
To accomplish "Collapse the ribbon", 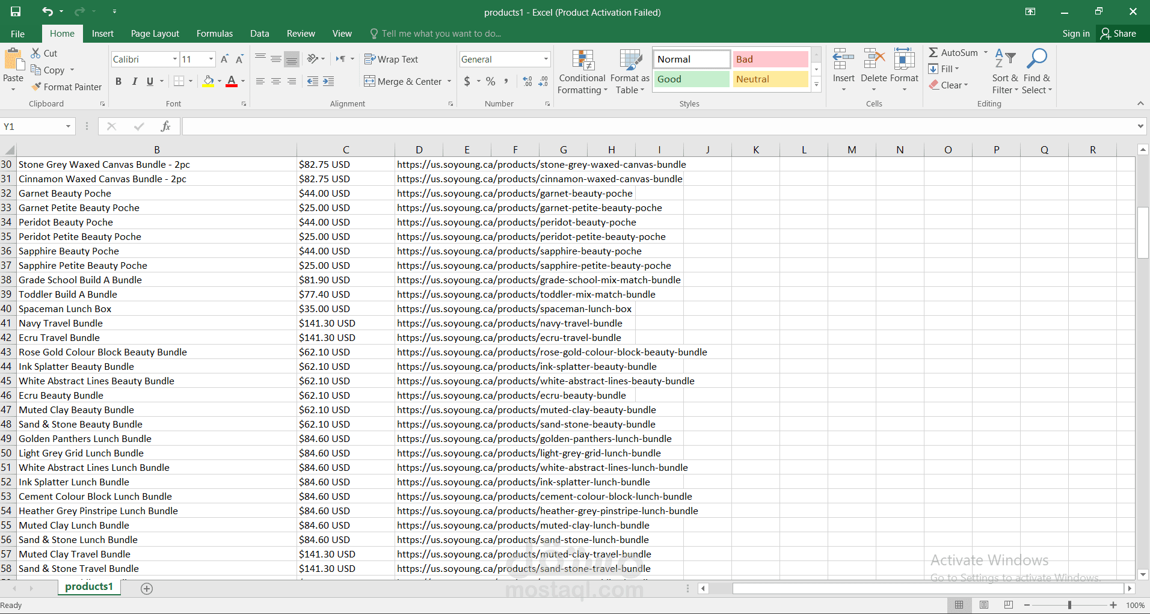I will coord(1140,103).
